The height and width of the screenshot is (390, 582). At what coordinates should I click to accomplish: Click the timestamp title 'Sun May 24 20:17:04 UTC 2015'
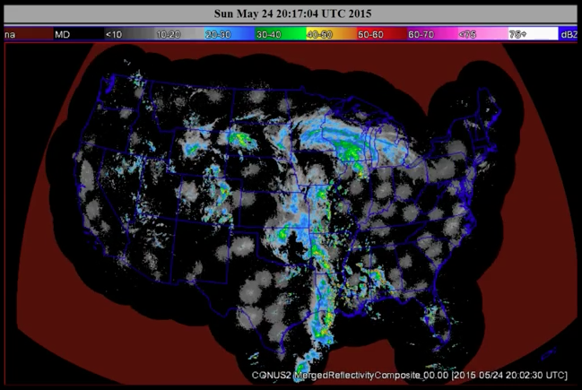292,13
